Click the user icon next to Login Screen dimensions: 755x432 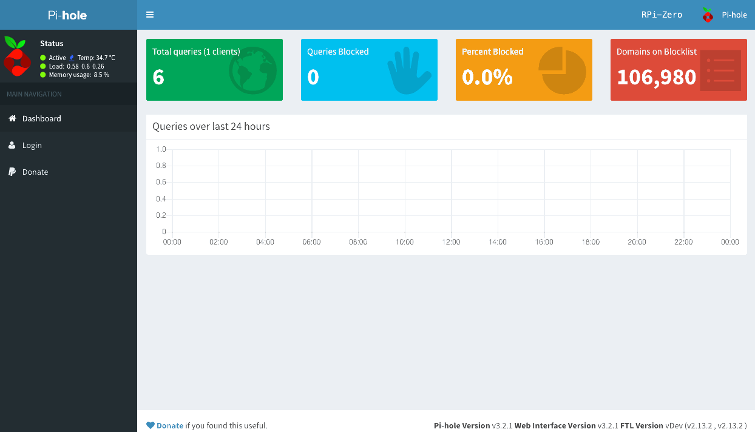12,145
